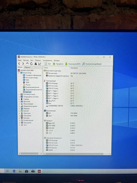The width and height of the screenshot is (137, 183).
Task: Select AIDA64 v6.60.5900 root tree item
Action: (x=26, y=70)
